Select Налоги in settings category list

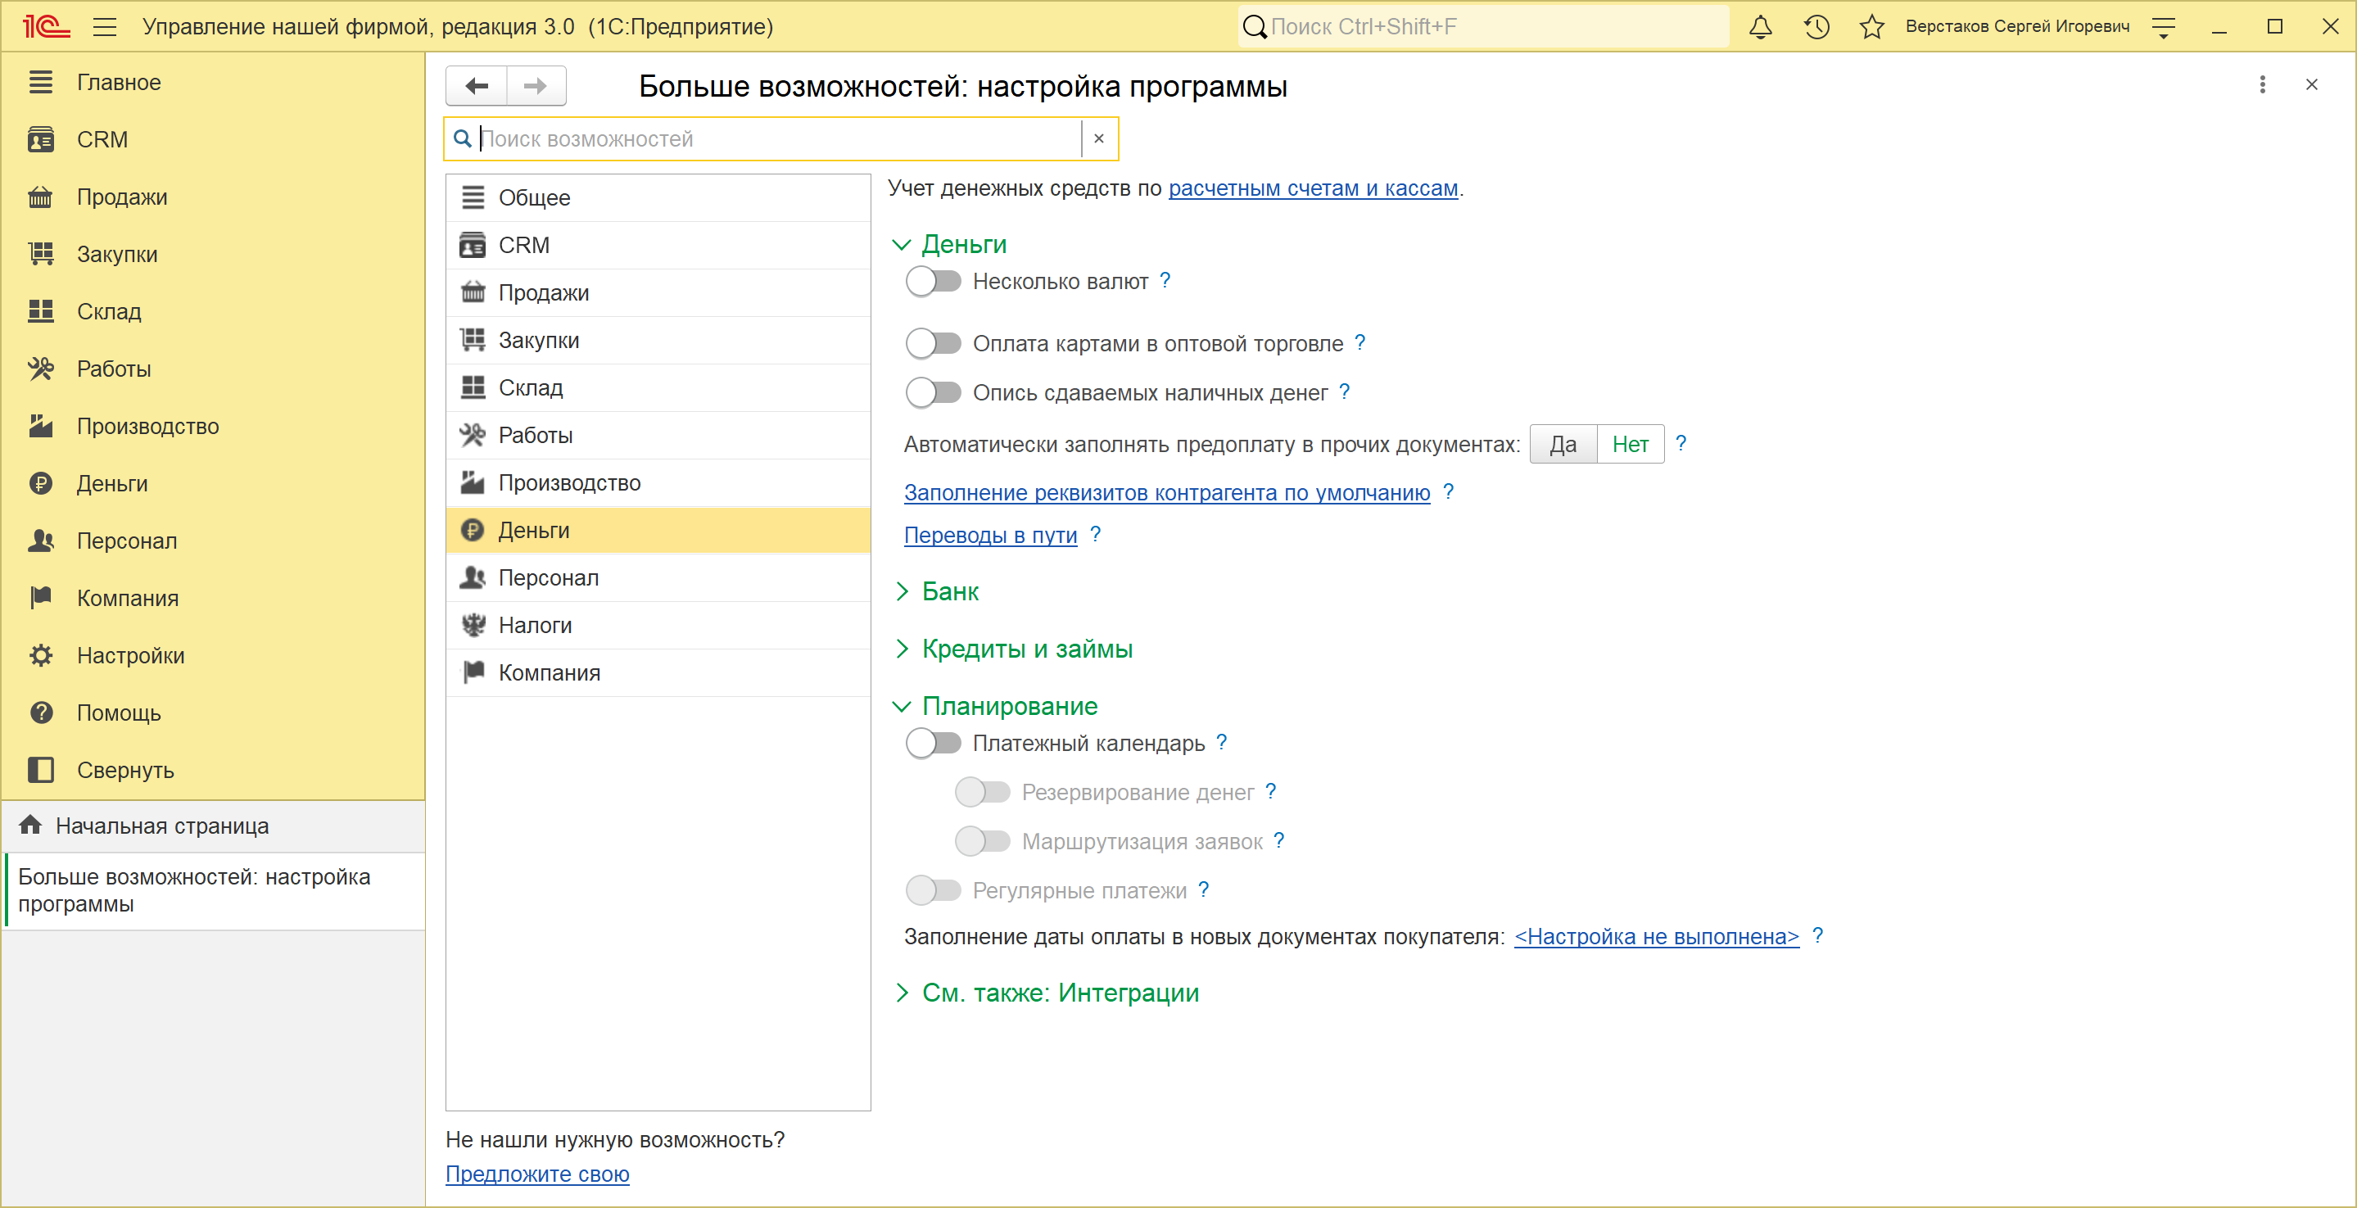658,625
